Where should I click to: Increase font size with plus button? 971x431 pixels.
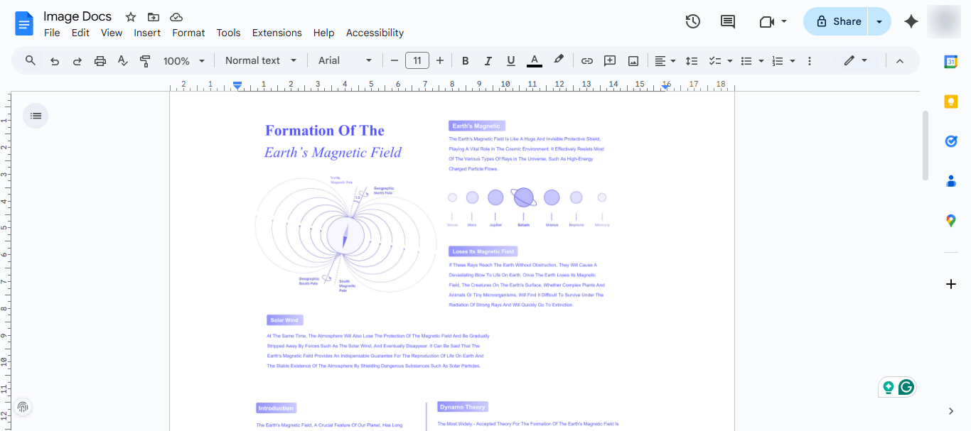click(440, 61)
